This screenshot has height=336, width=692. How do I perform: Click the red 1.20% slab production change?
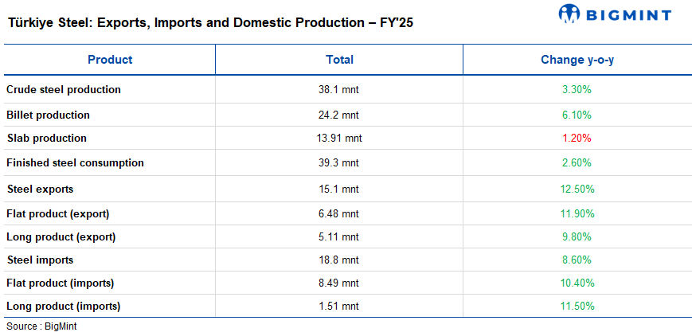(577, 138)
